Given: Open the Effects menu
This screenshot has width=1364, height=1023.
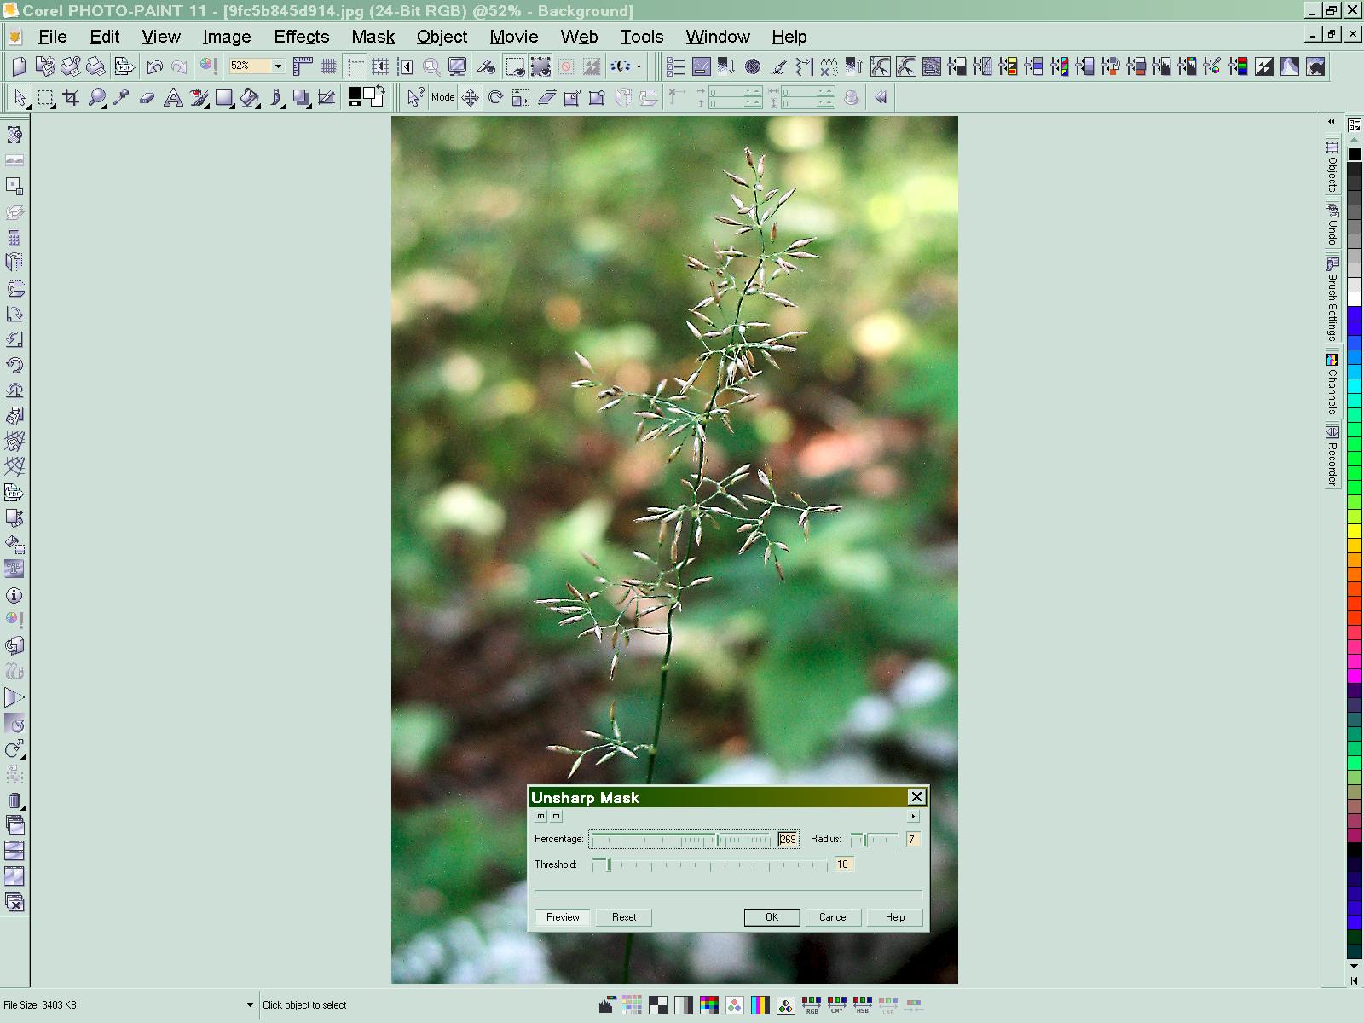Looking at the screenshot, I should pos(301,37).
